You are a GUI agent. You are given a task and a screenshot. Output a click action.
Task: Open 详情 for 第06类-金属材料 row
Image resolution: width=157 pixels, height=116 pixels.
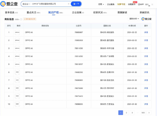coord(146,72)
